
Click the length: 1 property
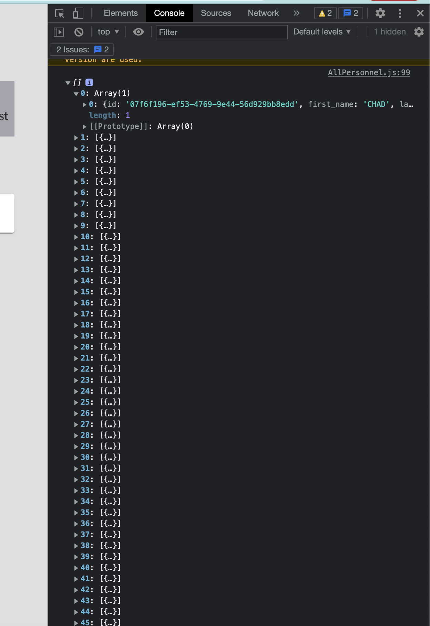tap(109, 115)
